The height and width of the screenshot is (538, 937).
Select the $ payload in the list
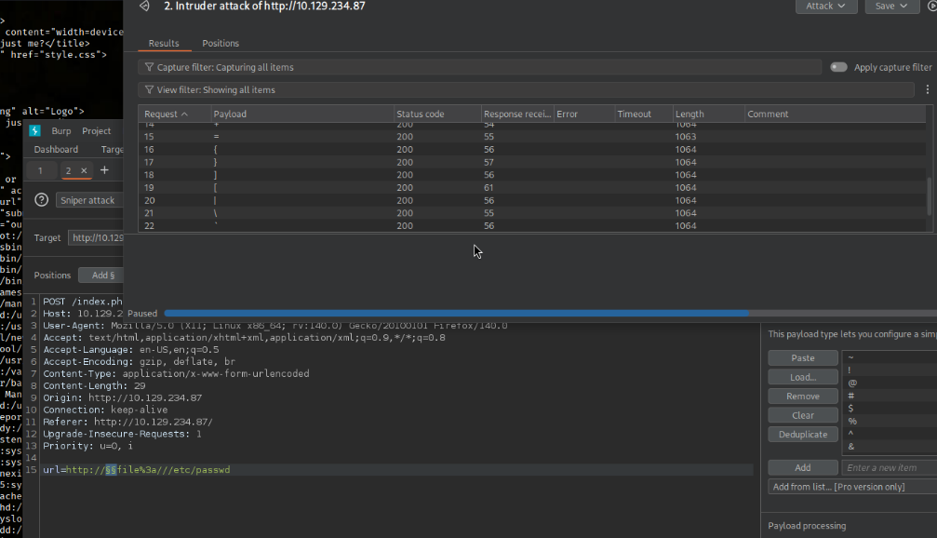[890, 409]
